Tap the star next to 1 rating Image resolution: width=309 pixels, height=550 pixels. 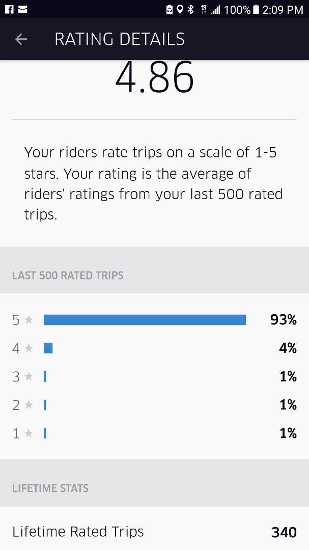(x=29, y=433)
